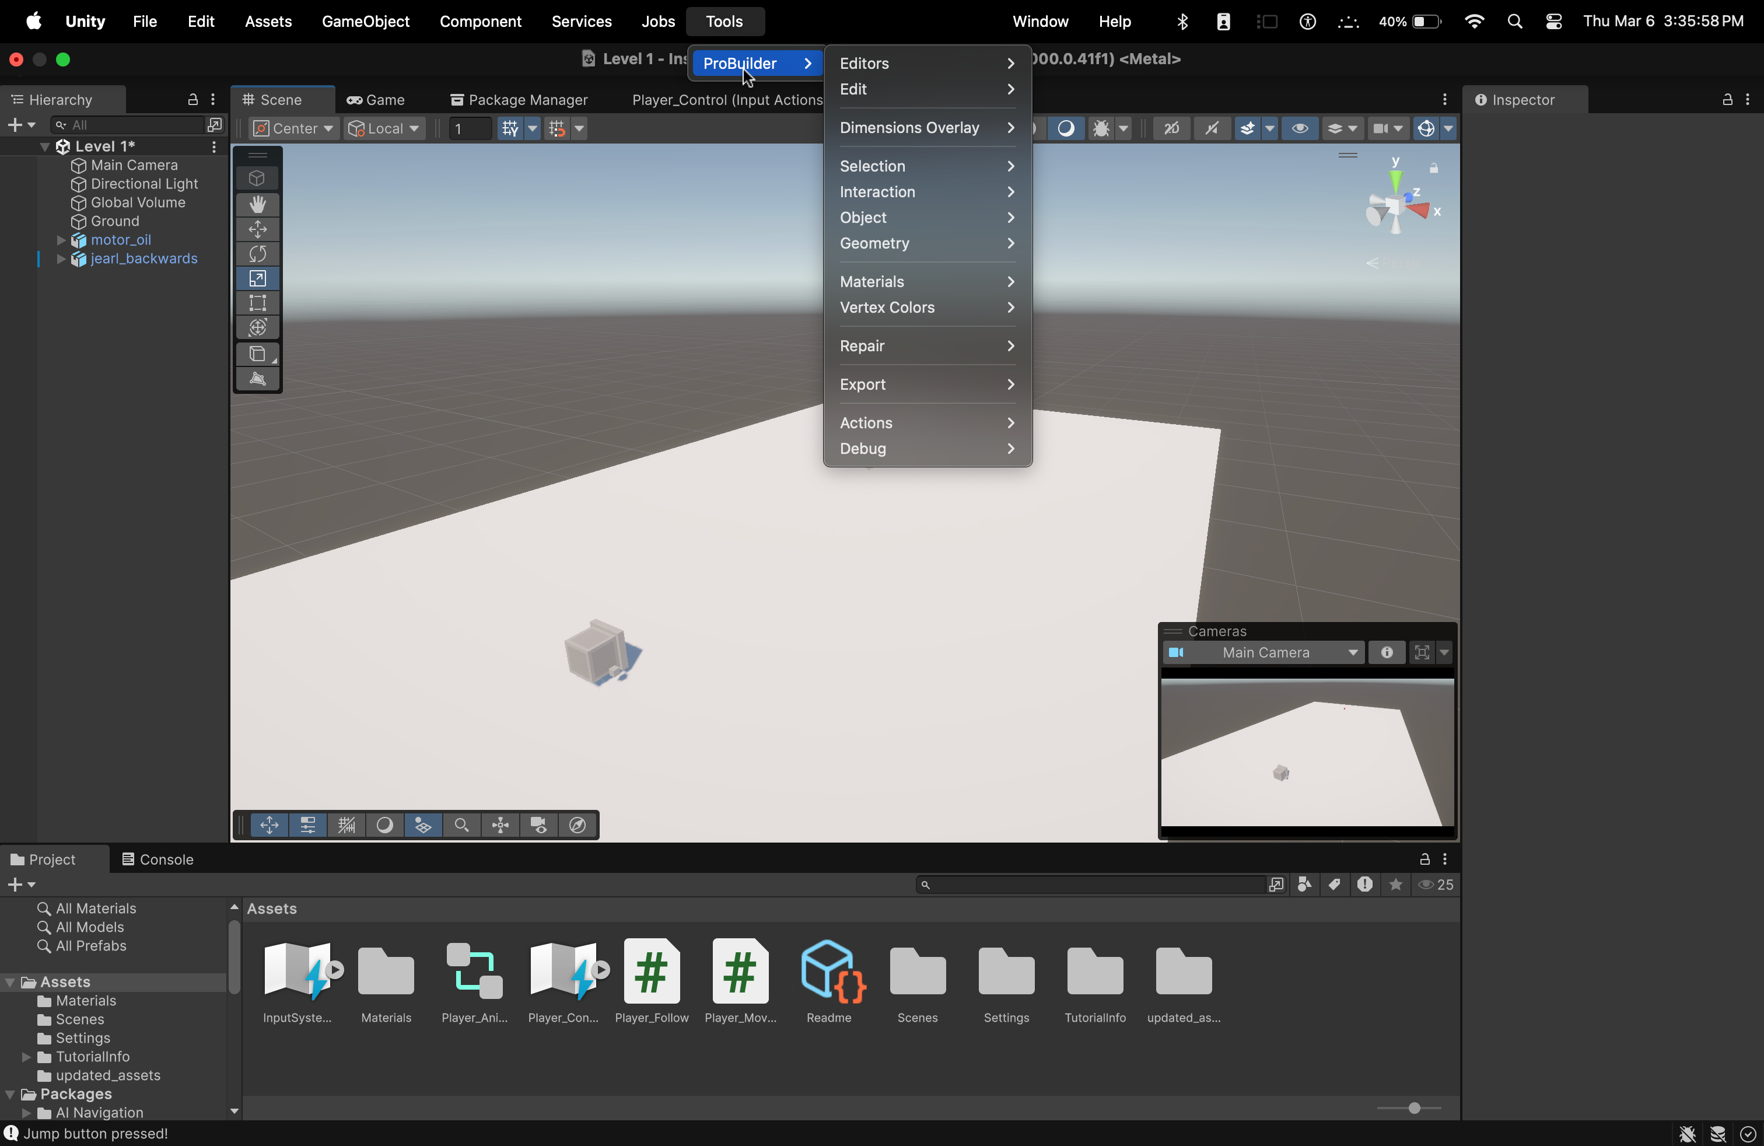Viewport: 1764px width, 1146px height.
Task: Open the Vertex Colors submenu
Action: tap(928, 308)
